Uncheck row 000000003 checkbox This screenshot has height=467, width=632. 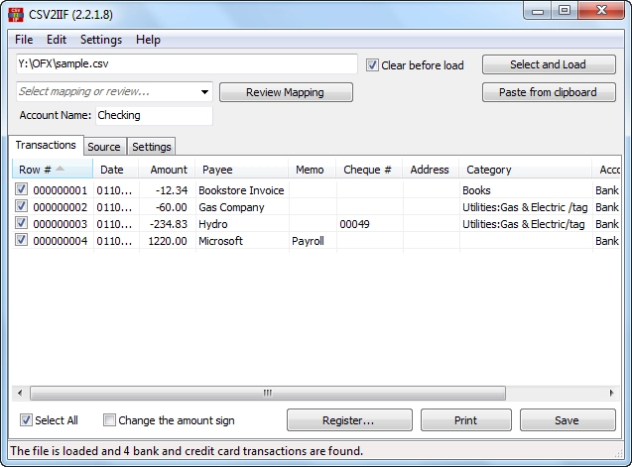click(21, 223)
